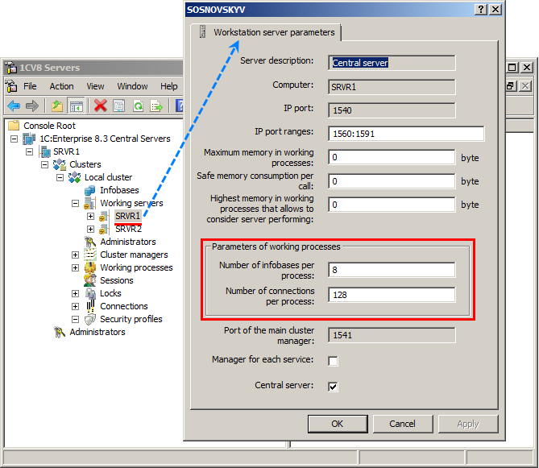This screenshot has height=468, width=539.
Task: Click the root-level Administrators keys icon
Action: click(x=59, y=332)
